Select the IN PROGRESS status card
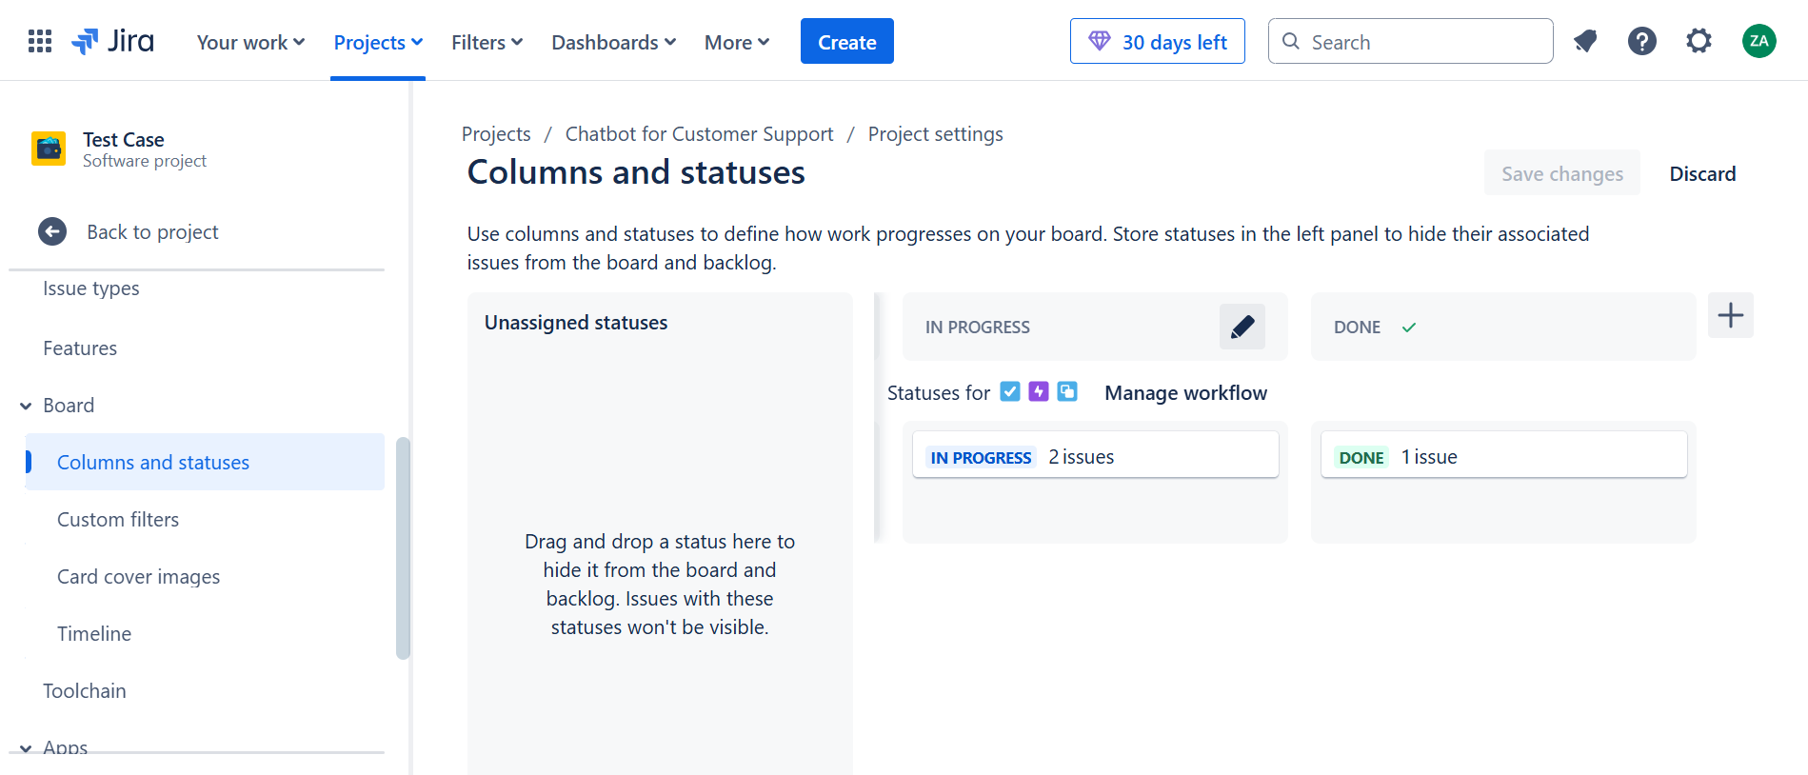The width and height of the screenshot is (1808, 775). [1095, 455]
